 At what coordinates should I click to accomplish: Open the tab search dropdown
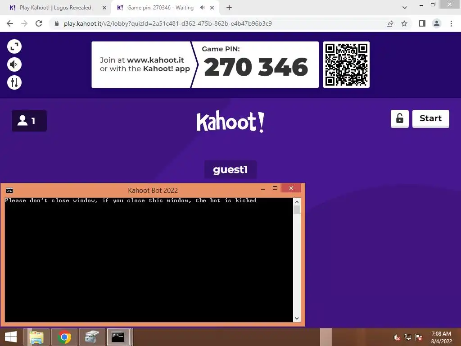(405, 8)
